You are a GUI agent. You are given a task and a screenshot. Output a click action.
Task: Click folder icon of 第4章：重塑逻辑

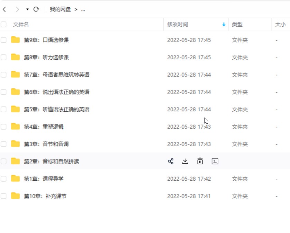15,127
